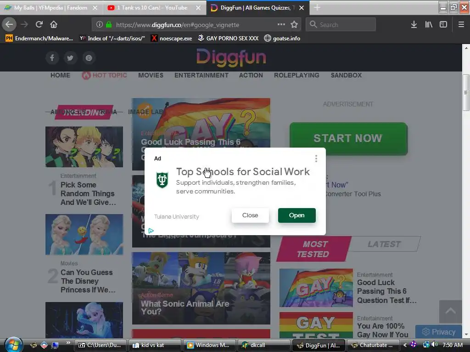Viewport: 470px width, 352px height.
Task: Click the vertical page scrollbar thumb
Action: pos(466,93)
